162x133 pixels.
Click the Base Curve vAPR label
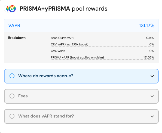(63, 38)
